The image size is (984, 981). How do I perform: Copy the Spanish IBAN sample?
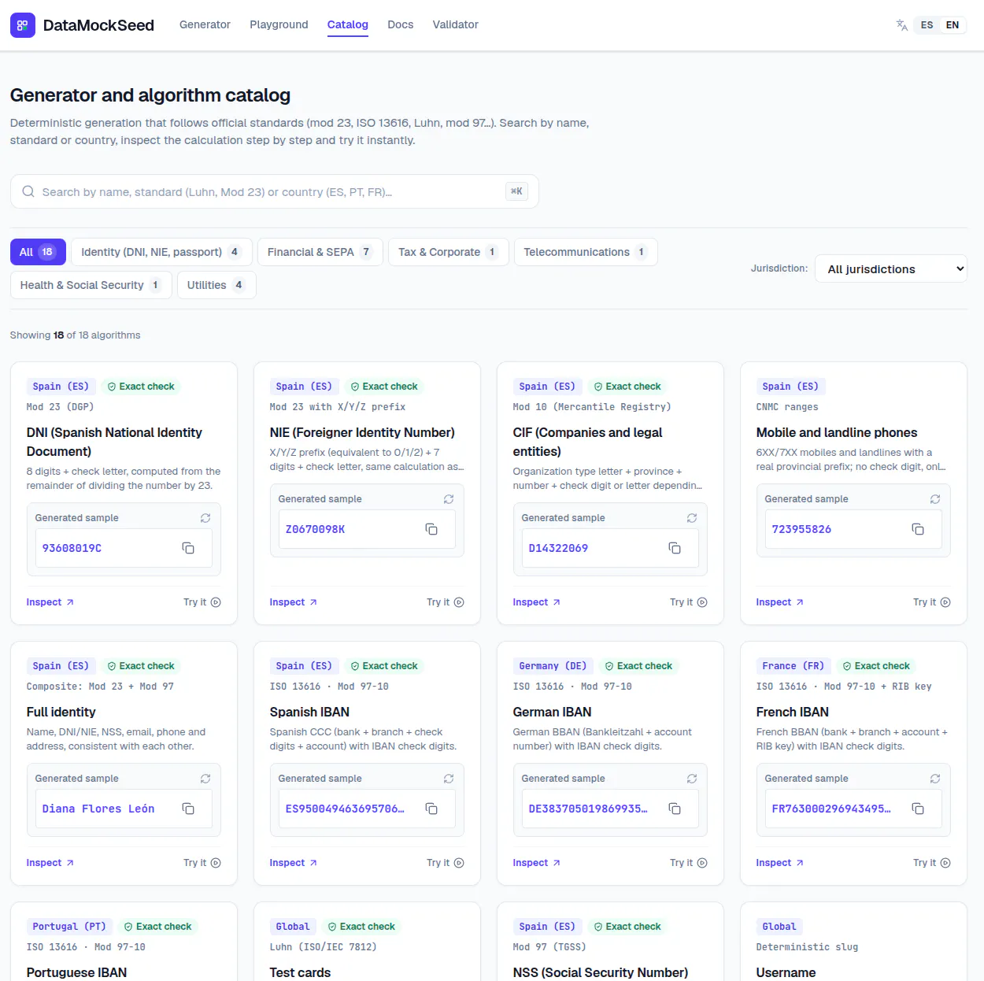click(x=431, y=809)
